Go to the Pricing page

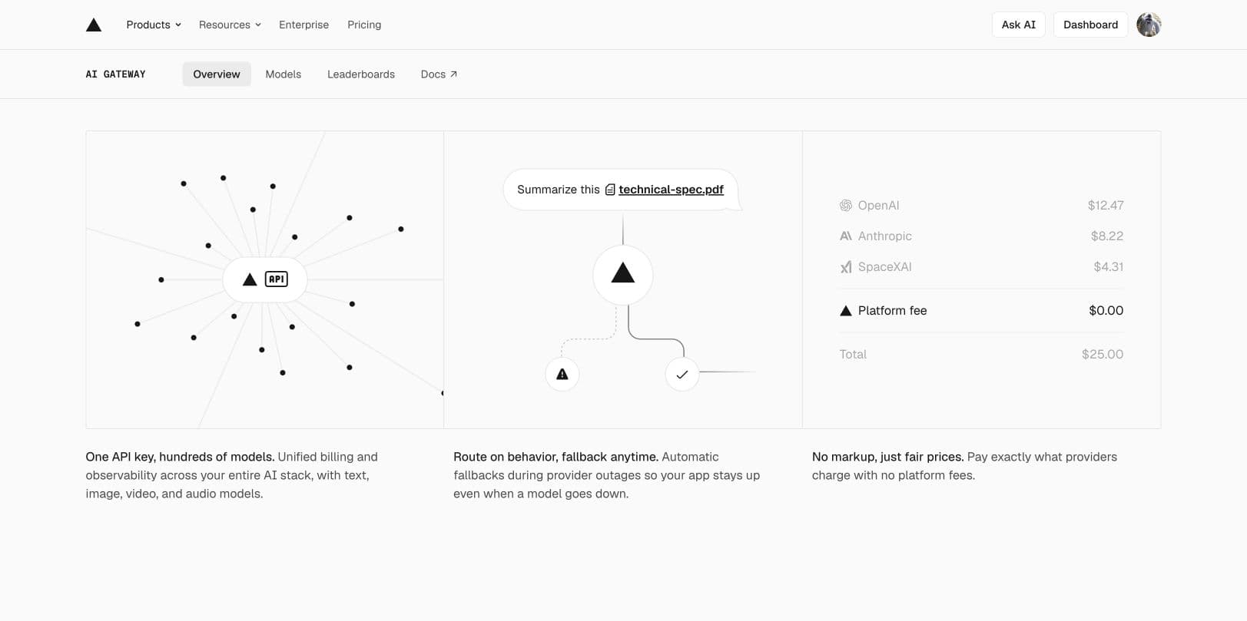point(364,25)
